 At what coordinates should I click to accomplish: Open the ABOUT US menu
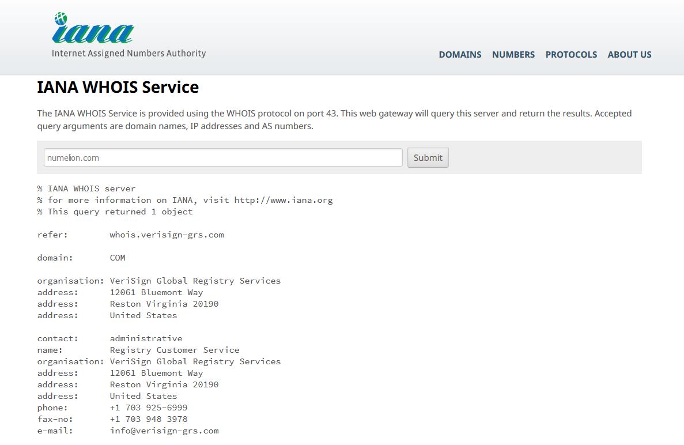point(629,55)
